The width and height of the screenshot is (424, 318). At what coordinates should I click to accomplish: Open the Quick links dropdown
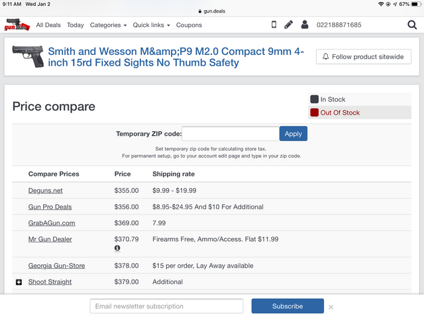point(151,25)
